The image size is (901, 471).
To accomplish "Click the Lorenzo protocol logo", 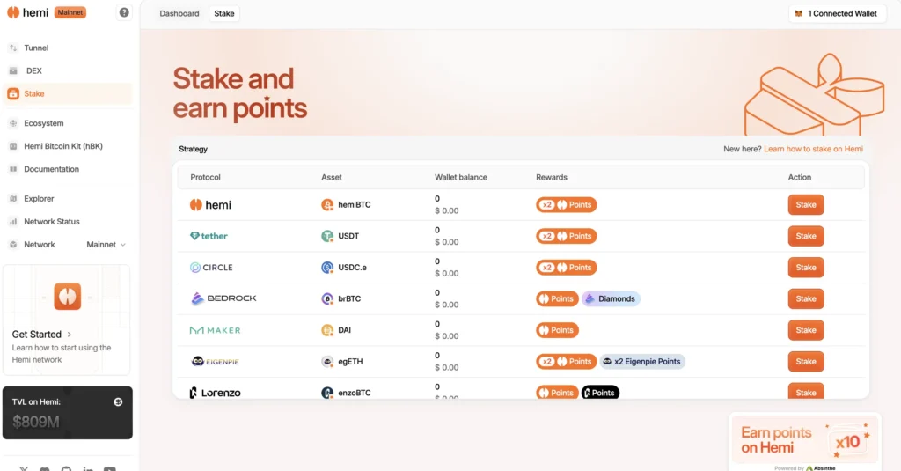I will [x=215, y=393].
